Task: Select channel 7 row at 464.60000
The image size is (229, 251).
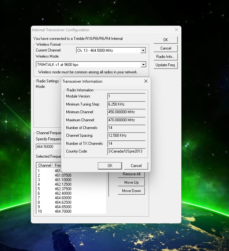Action: coord(63,198)
